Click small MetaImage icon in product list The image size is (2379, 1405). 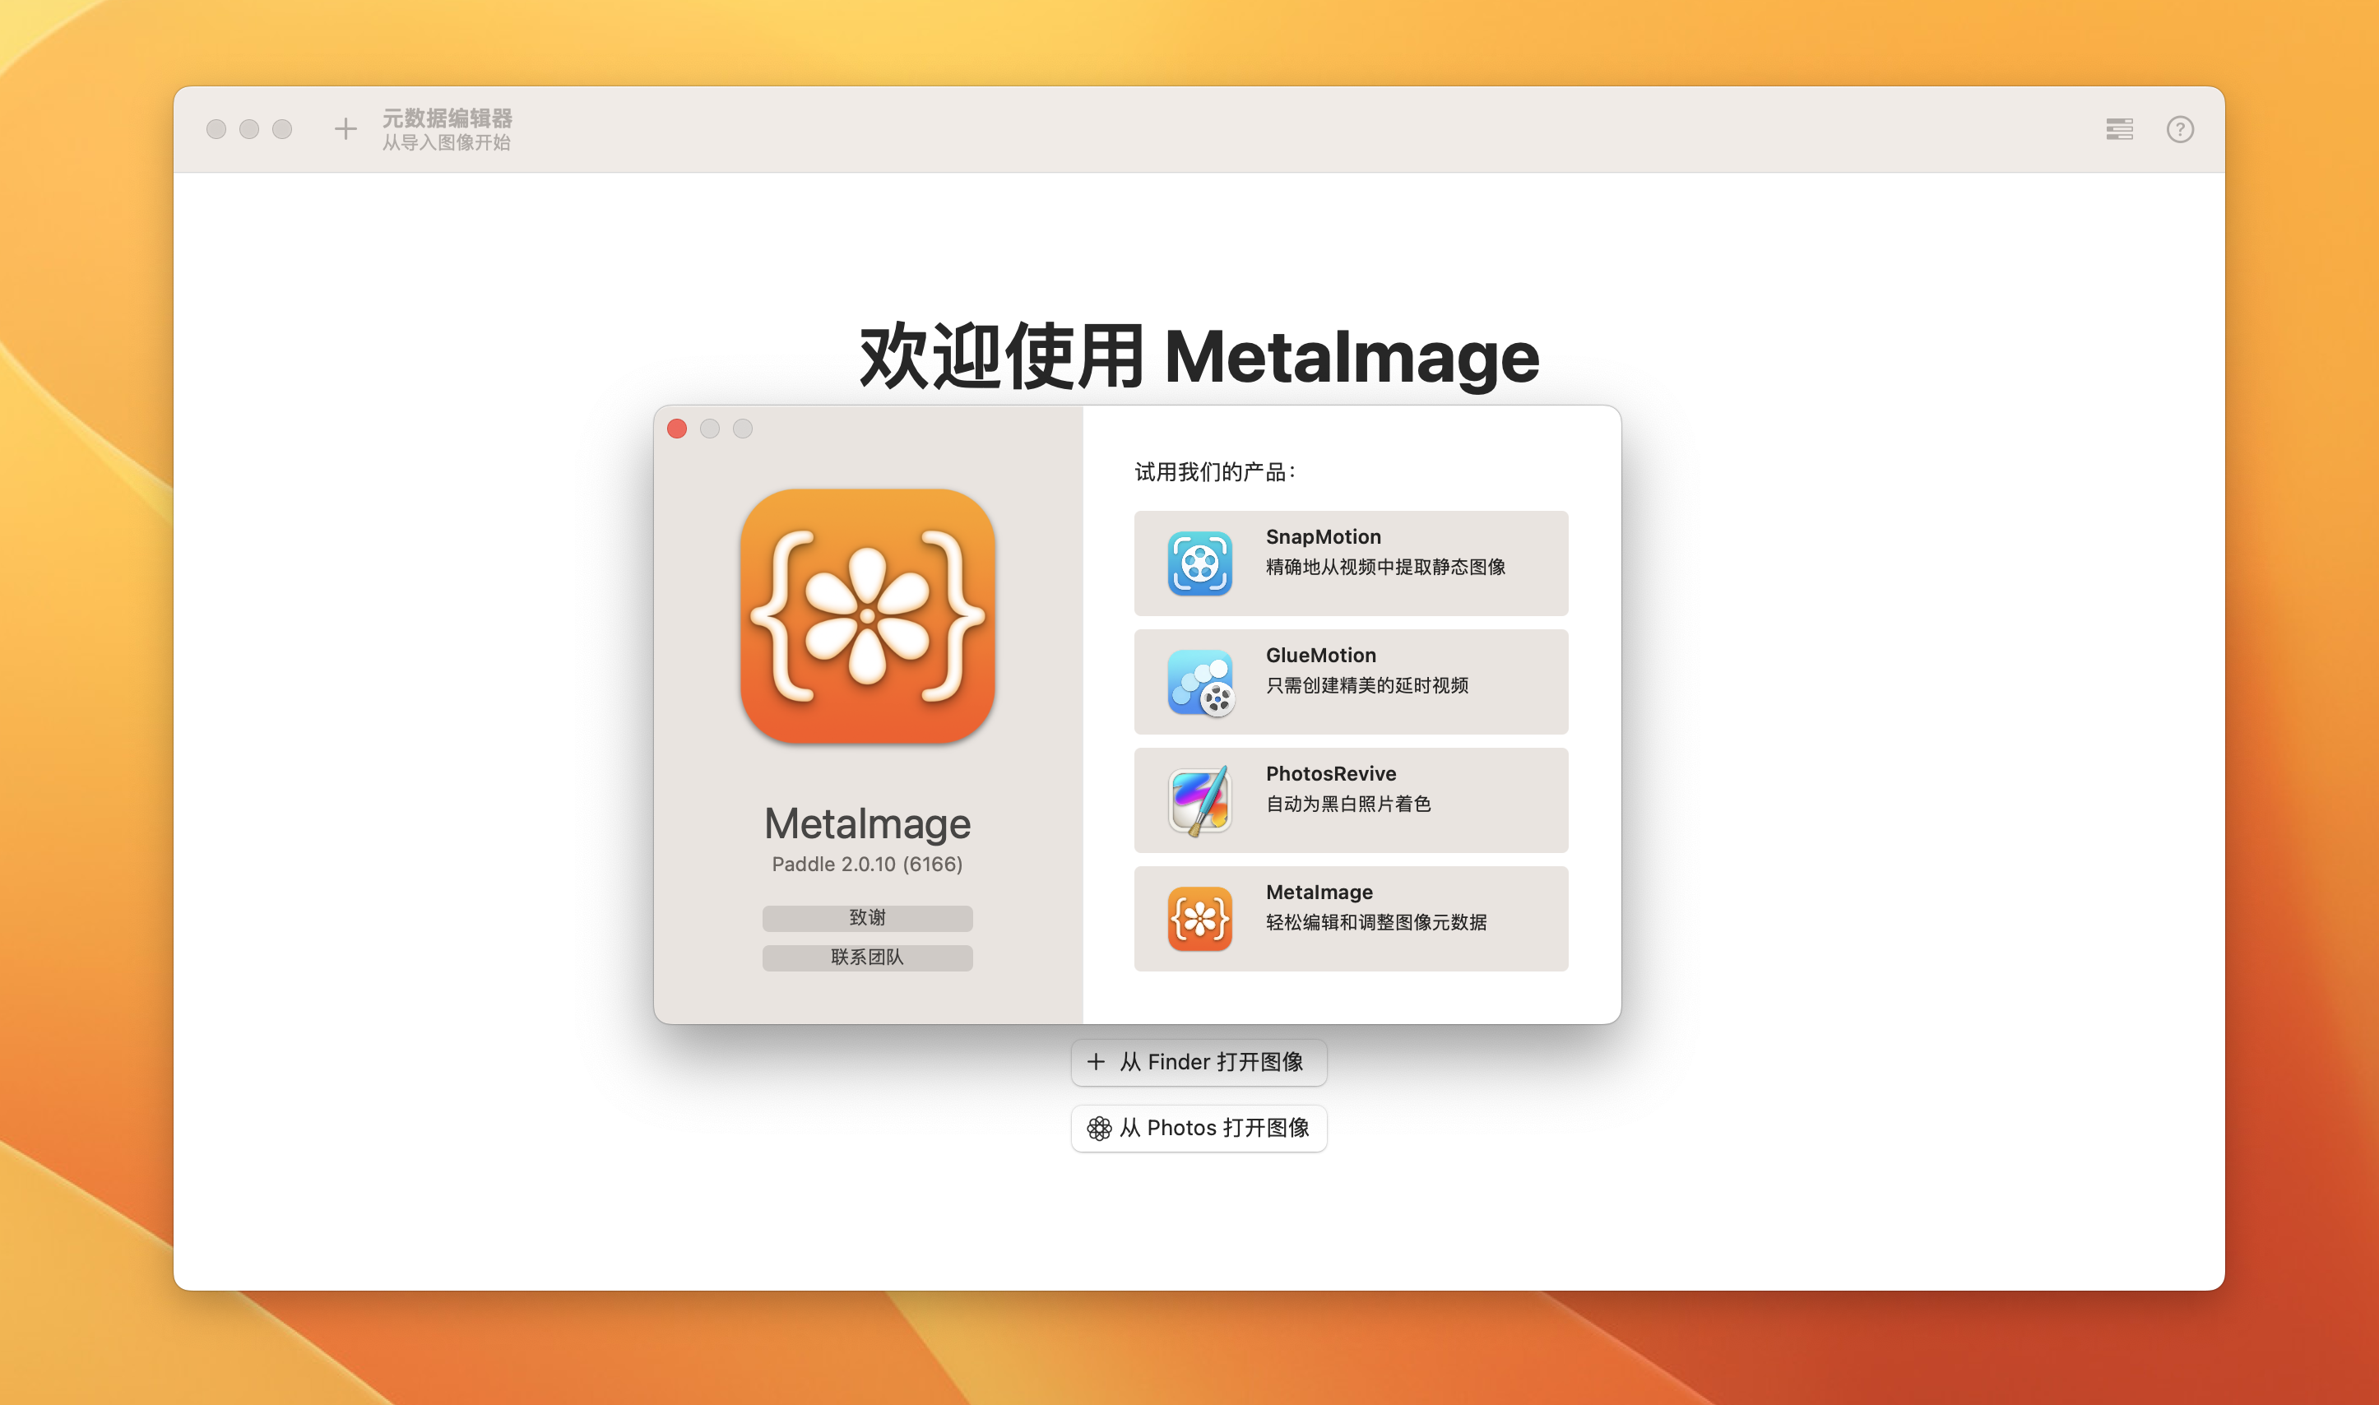pos(1199,918)
